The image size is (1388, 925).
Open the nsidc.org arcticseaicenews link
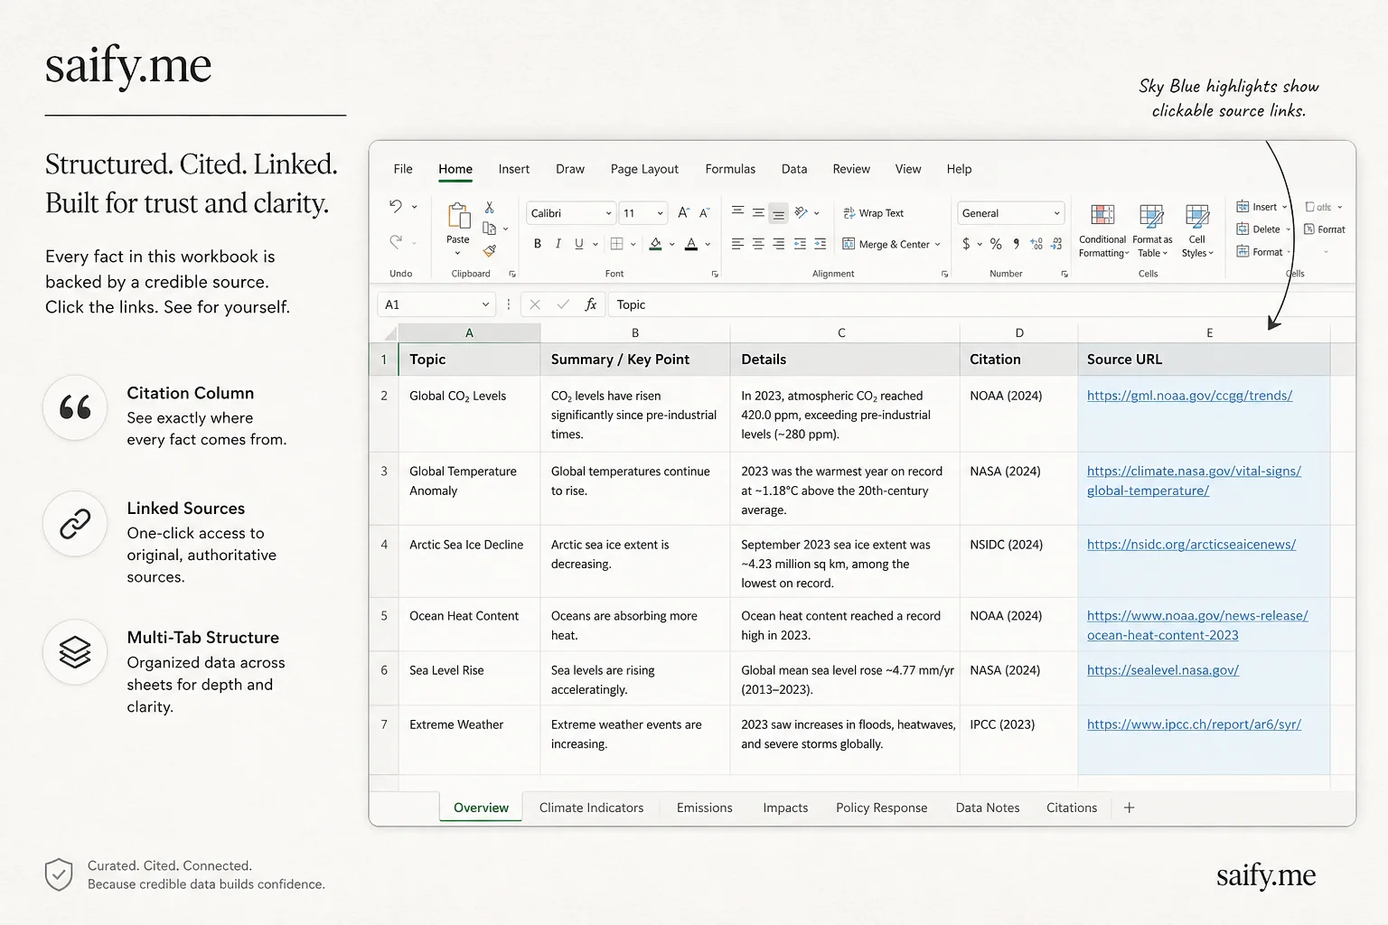1191,545
